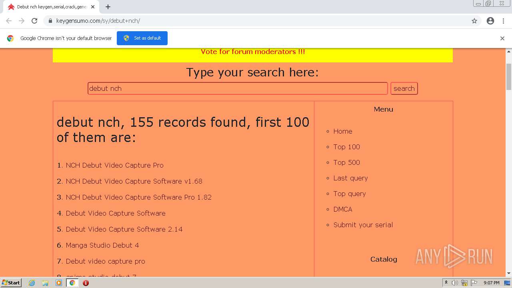Open a new tab with the plus button
This screenshot has width=512, height=288.
pyautogui.click(x=108, y=7)
